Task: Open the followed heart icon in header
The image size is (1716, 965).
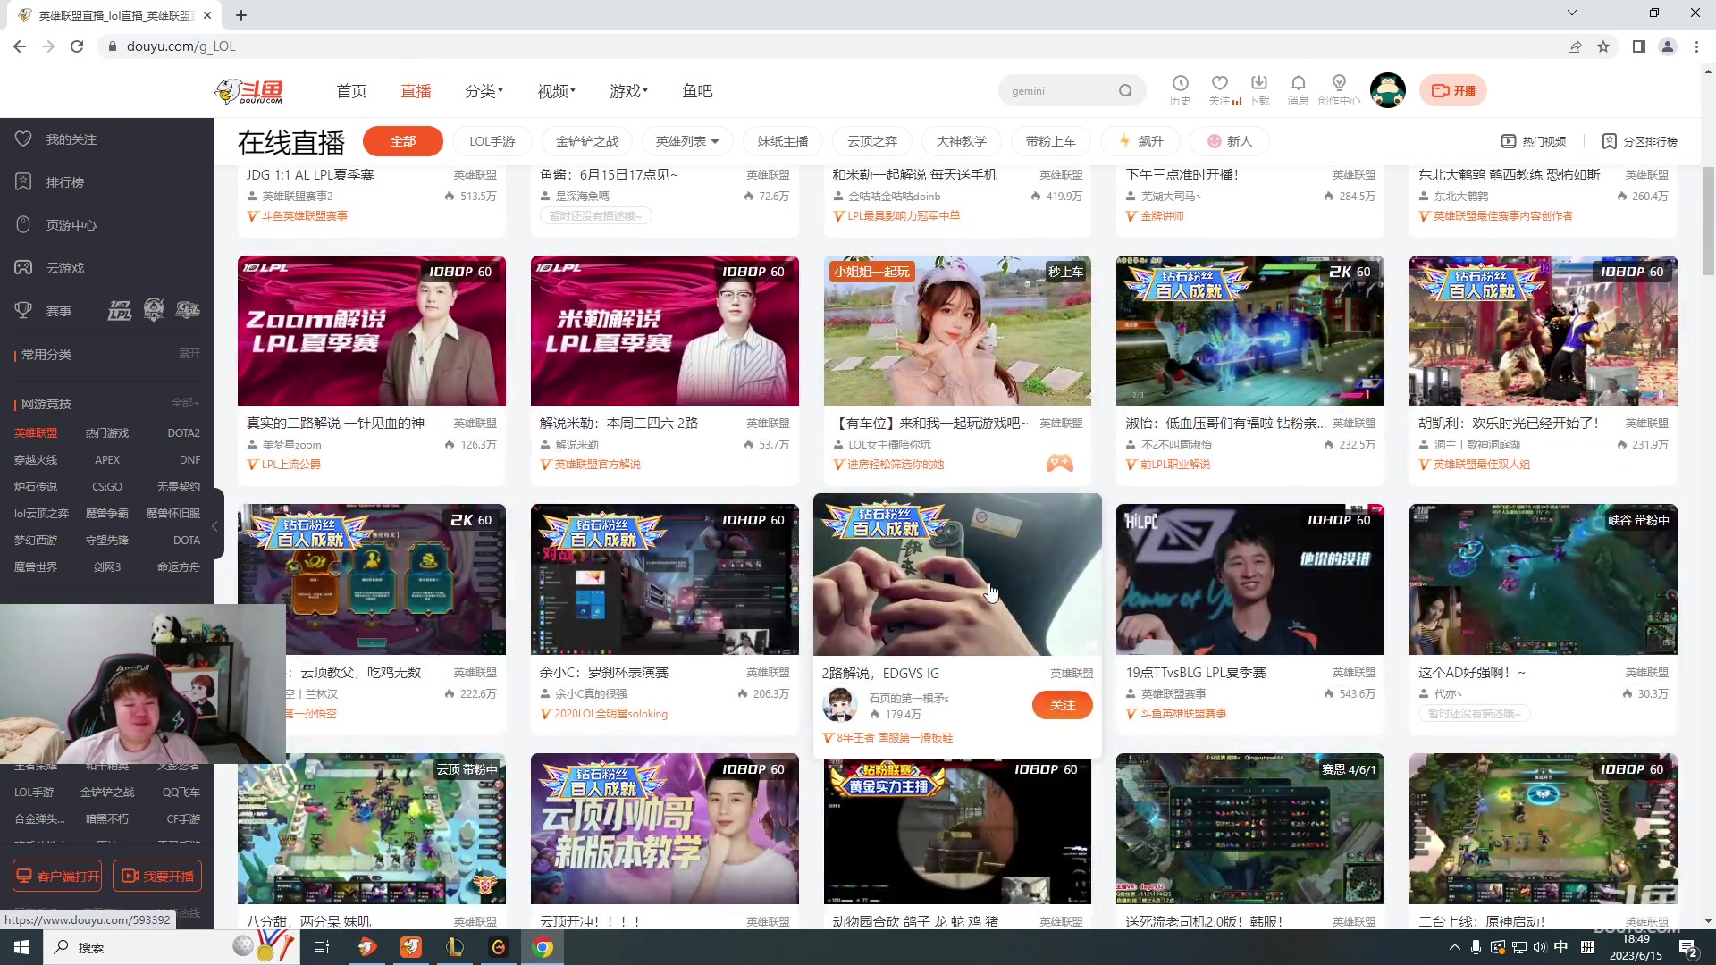Action: 1219,83
